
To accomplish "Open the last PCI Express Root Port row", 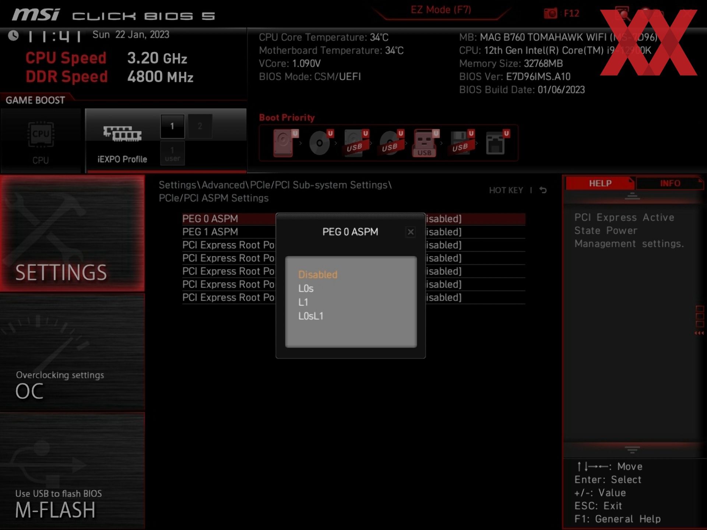I will pos(353,298).
